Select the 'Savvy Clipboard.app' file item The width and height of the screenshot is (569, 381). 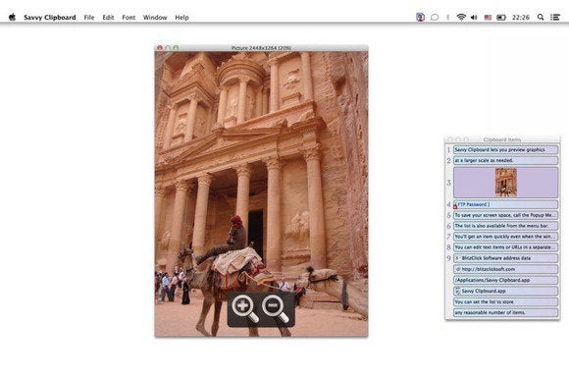pos(505,291)
